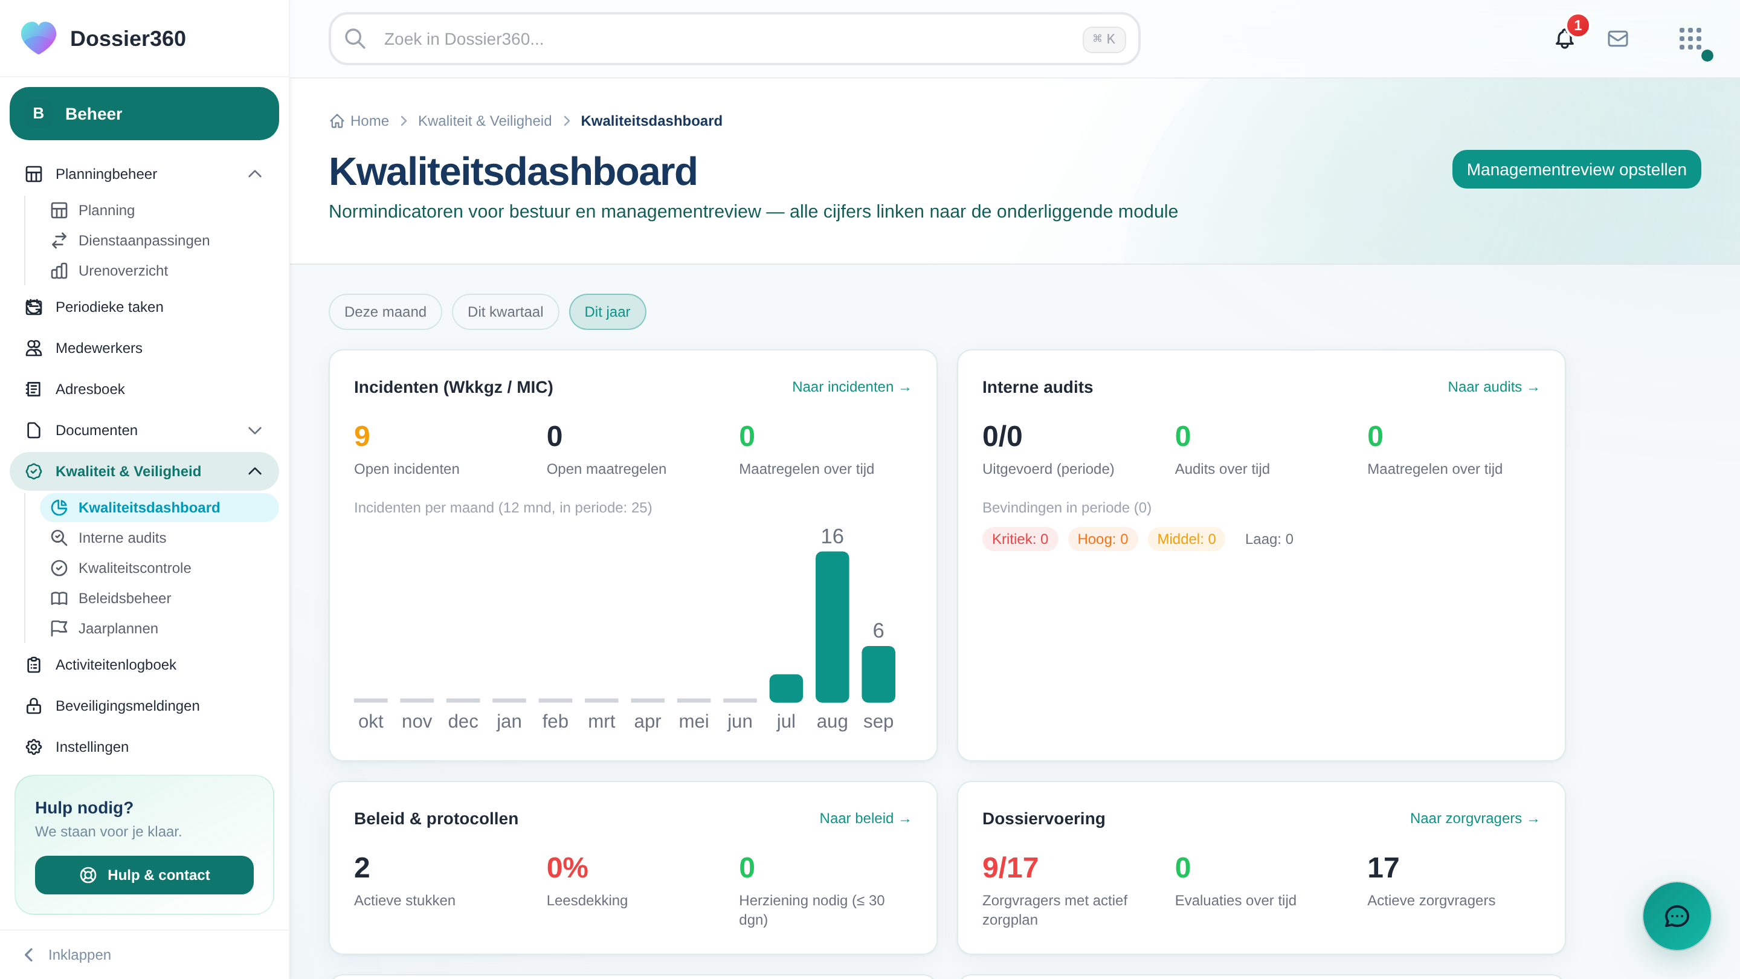The image size is (1740, 979).
Task: Click the Interne audits magnifier icon
Action: click(x=59, y=538)
